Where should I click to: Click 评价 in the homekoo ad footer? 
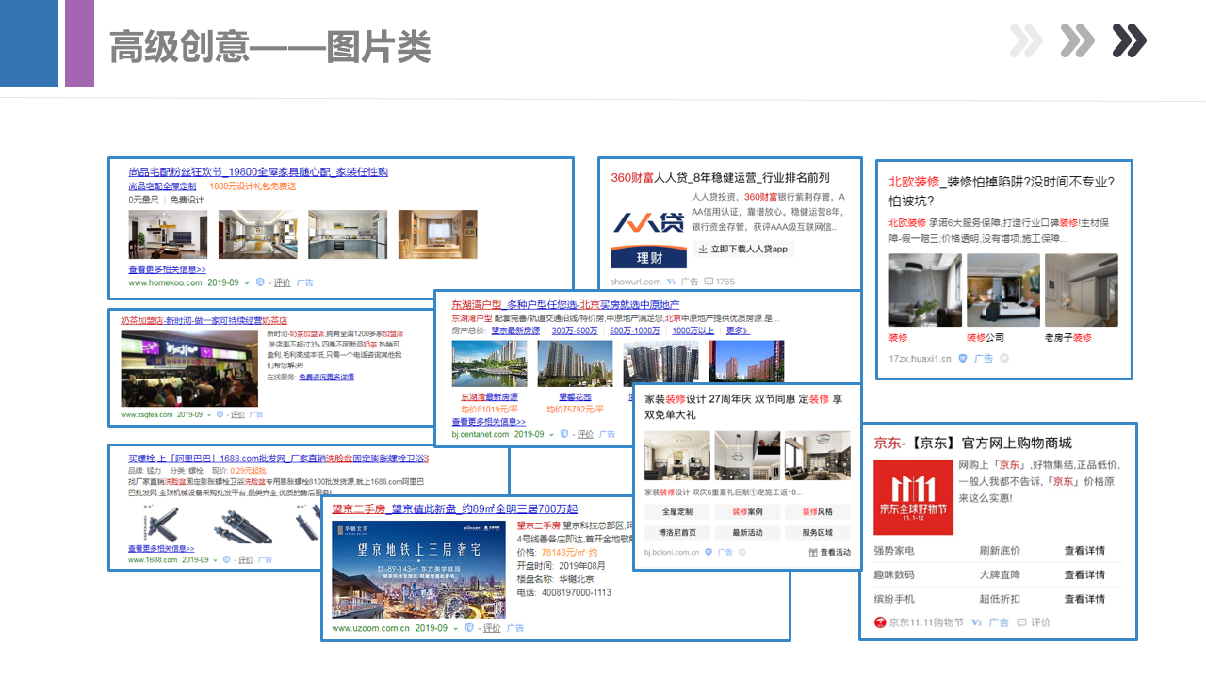tap(283, 282)
